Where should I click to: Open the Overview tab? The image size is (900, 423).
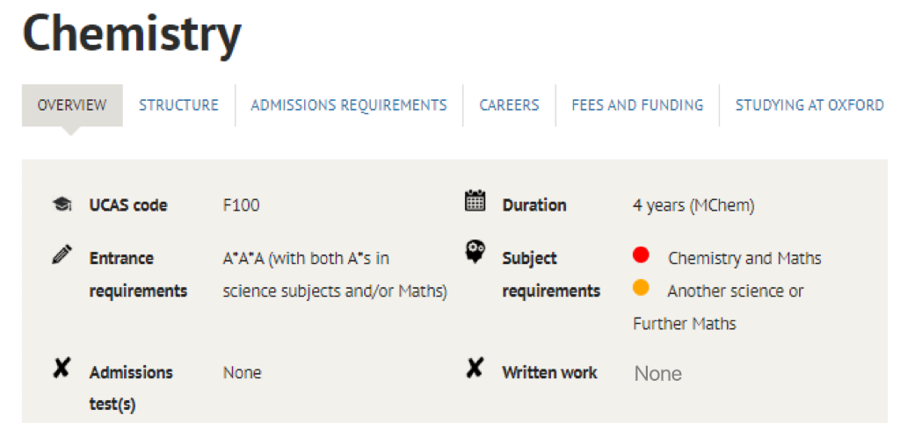72,105
